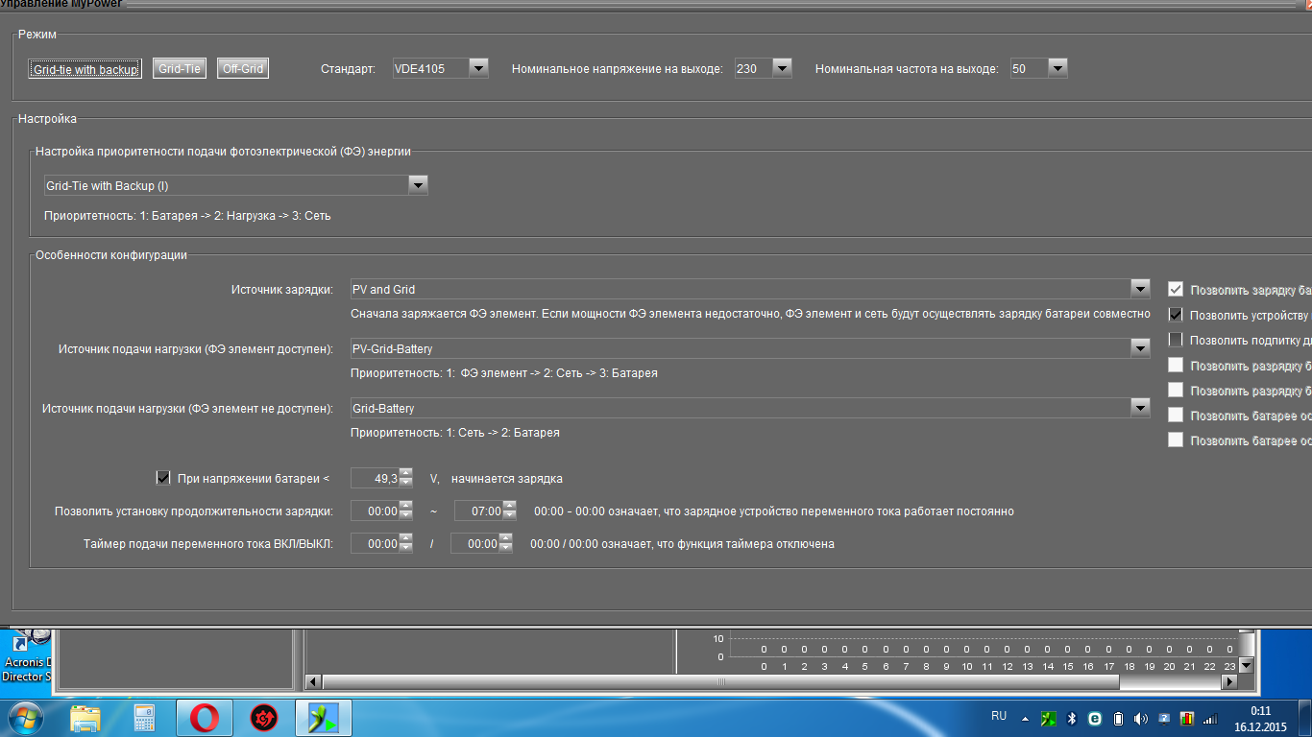Choose the Grid-tie with backup mode

tap(85, 69)
